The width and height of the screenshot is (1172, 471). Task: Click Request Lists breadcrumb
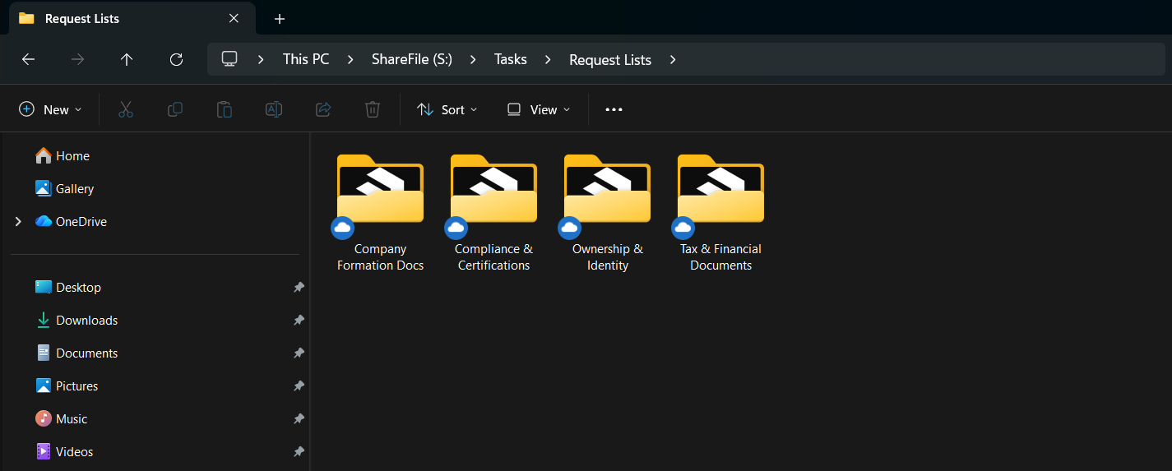click(610, 59)
